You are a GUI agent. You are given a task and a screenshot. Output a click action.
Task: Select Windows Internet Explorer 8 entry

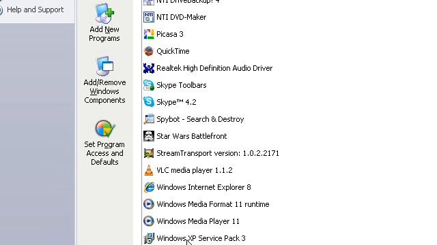tap(203, 187)
